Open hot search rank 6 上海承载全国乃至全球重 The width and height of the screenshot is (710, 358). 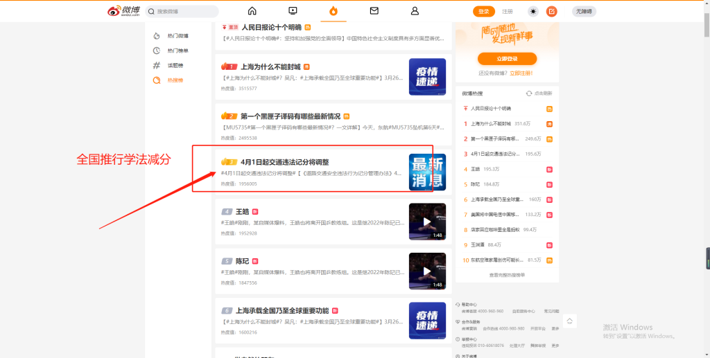[496, 199]
